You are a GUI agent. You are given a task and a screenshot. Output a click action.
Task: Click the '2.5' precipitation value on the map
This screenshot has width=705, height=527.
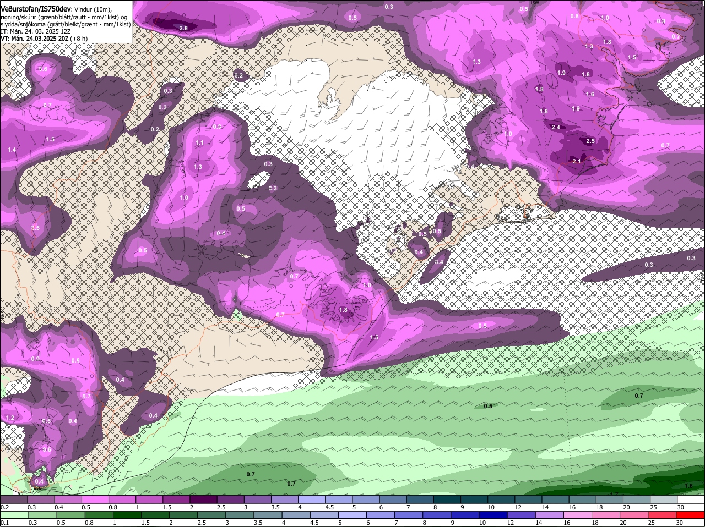(x=590, y=141)
